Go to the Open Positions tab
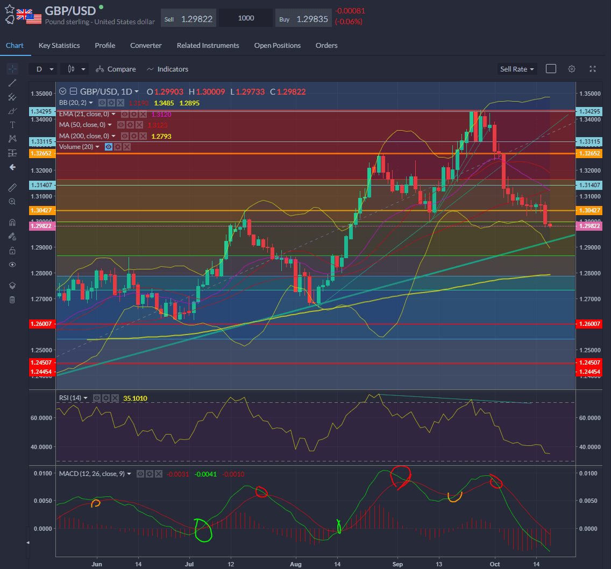The width and height of the screenshot is (611, 569). coord(277,46)
